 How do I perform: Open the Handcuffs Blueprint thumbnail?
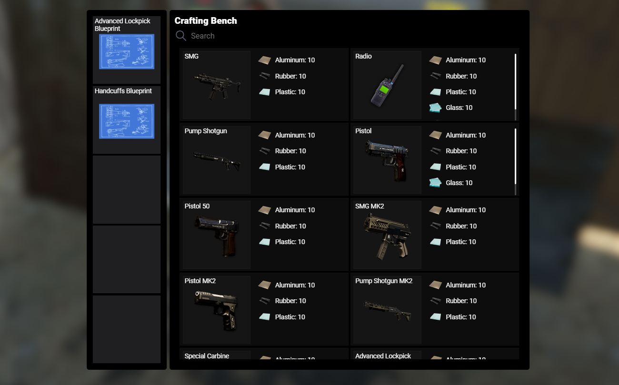[127, 121]
